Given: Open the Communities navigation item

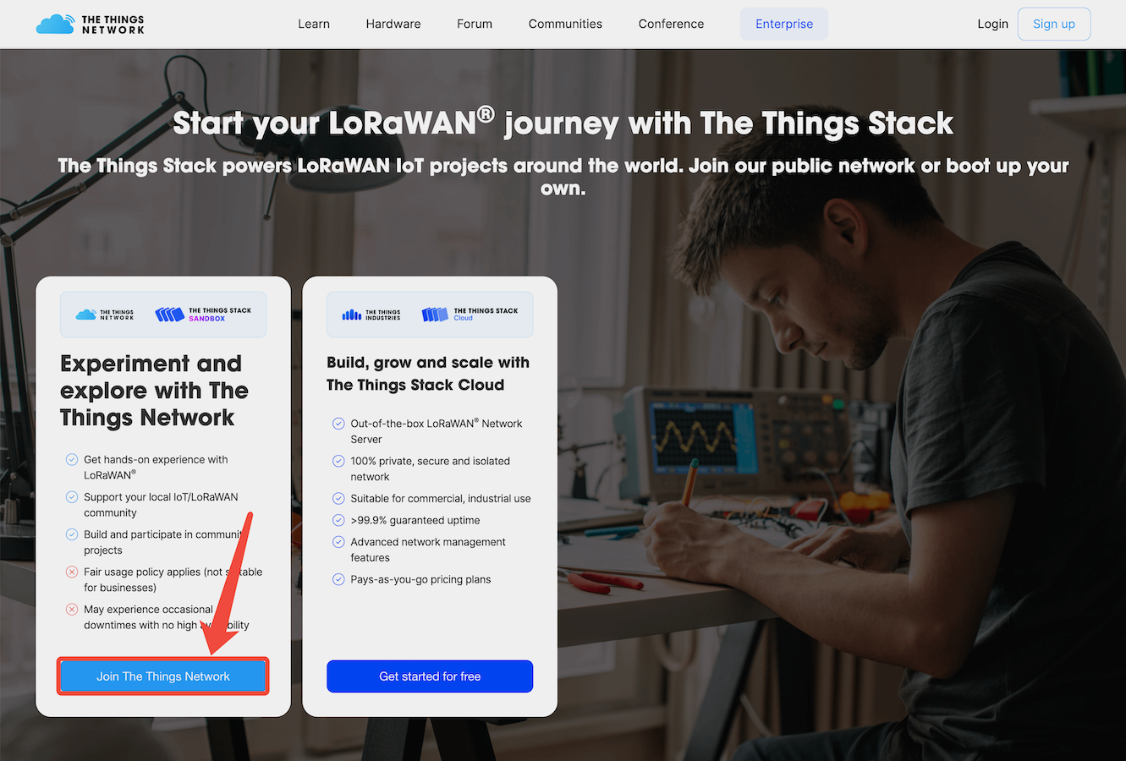Looking at the screenshot, I should [565, 24].
